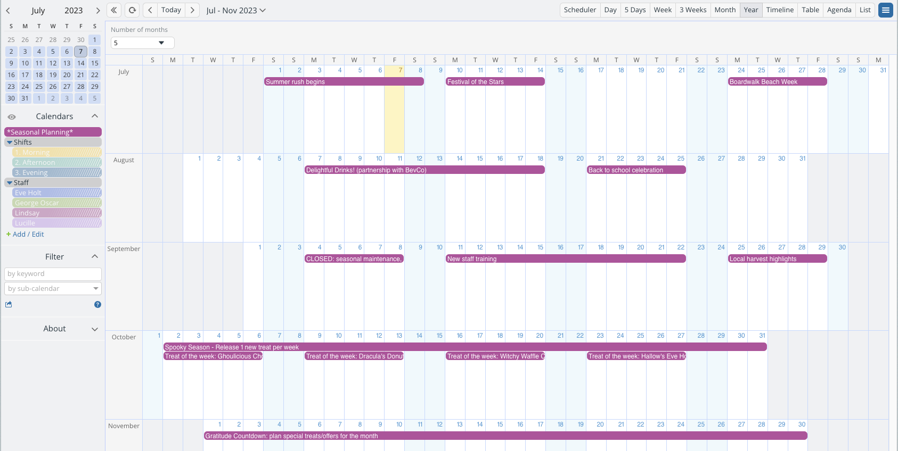Click the blue help question mark icon

click(x=97, y=305)
